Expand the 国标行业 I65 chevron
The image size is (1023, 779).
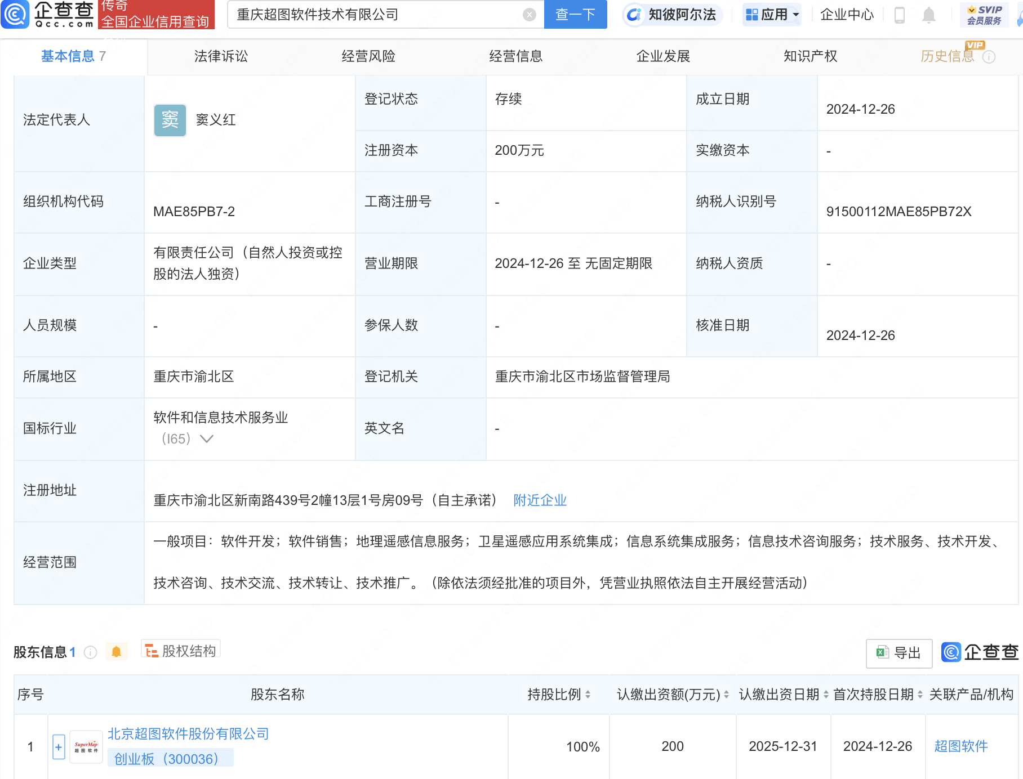pos(206,439)
